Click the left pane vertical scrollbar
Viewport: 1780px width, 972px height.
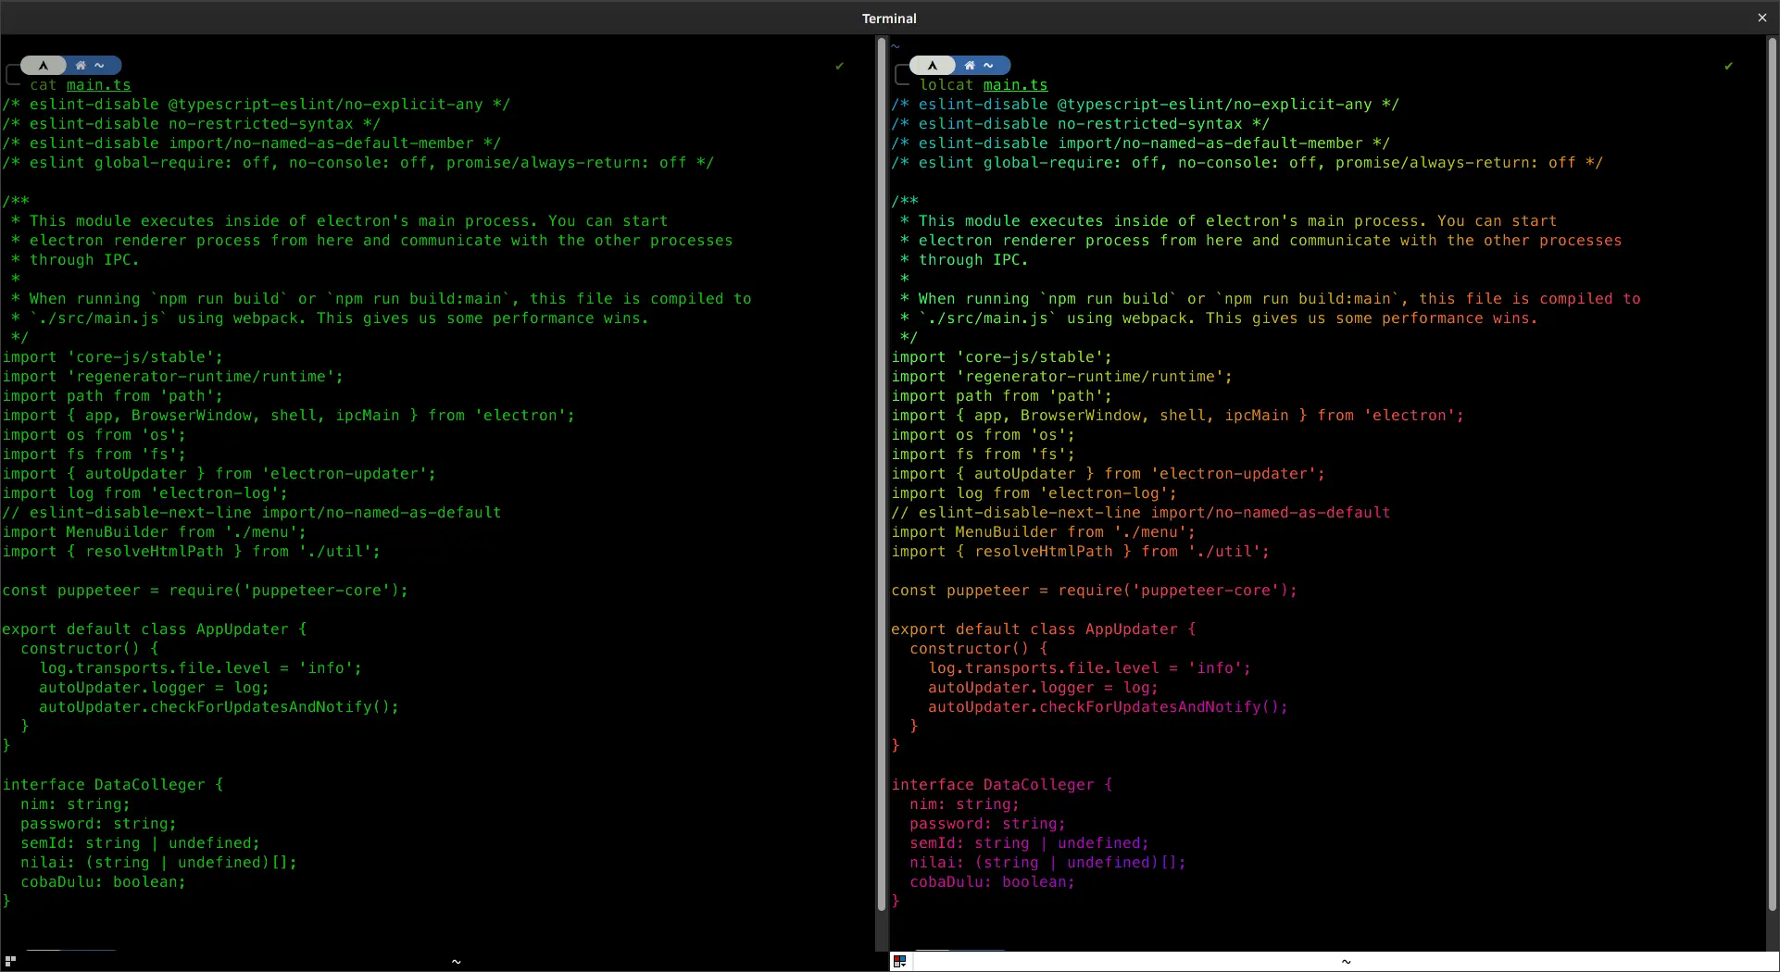[881, 474]
